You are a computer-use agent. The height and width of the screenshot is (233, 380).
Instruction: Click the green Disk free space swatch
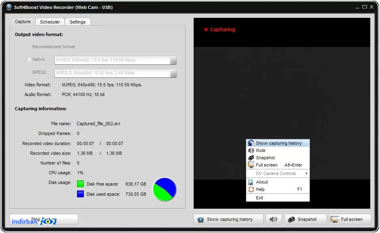pyautogui.click(x=81, y=184)
